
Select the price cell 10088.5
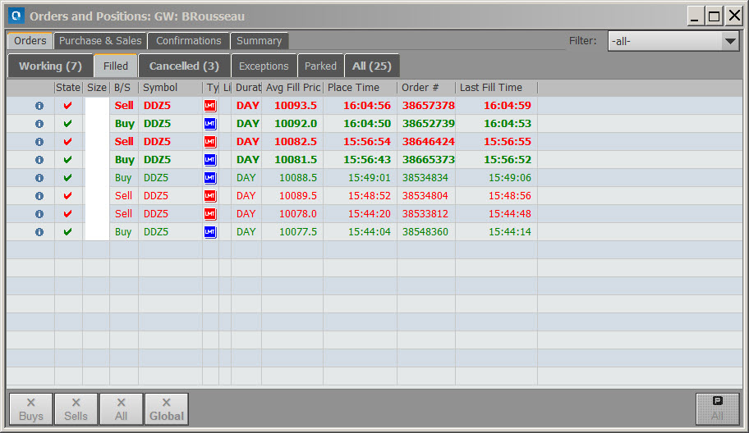298,178
